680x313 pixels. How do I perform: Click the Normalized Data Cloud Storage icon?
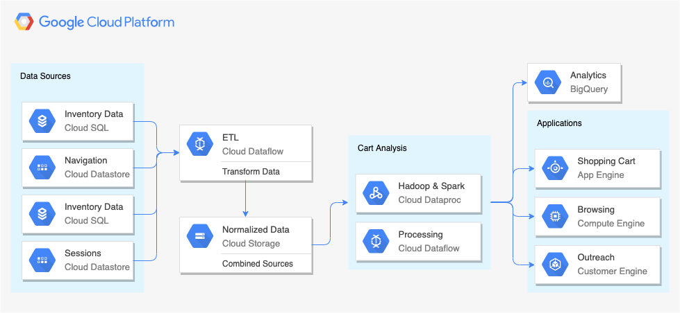[x=200, y=236]
